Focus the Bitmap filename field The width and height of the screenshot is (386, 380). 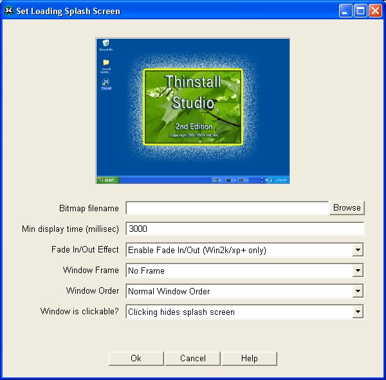(x=227, y=208)
